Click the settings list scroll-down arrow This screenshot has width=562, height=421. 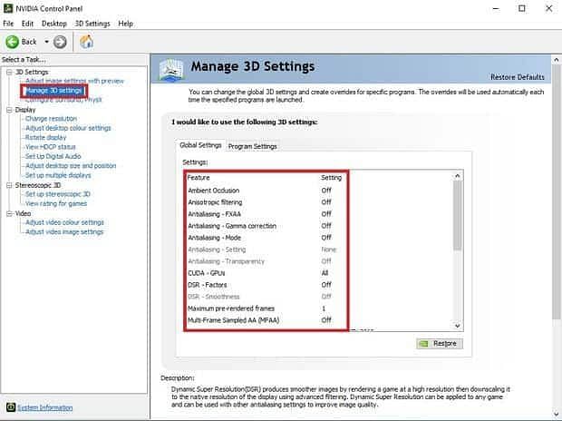[x=458, y=326]
